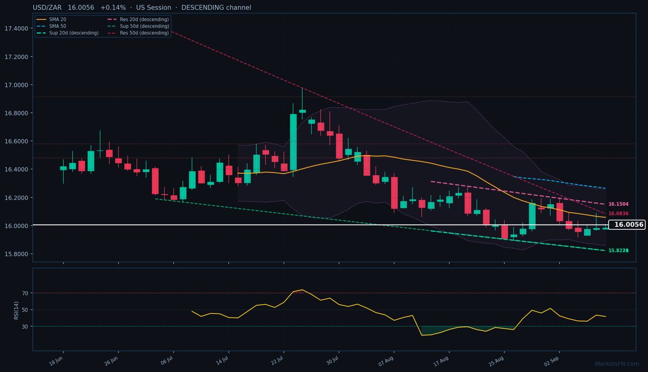Click the +0.14% change value in the title
Image resolution: width=648 pixels, height=372 pixels.
click(113, 8)
